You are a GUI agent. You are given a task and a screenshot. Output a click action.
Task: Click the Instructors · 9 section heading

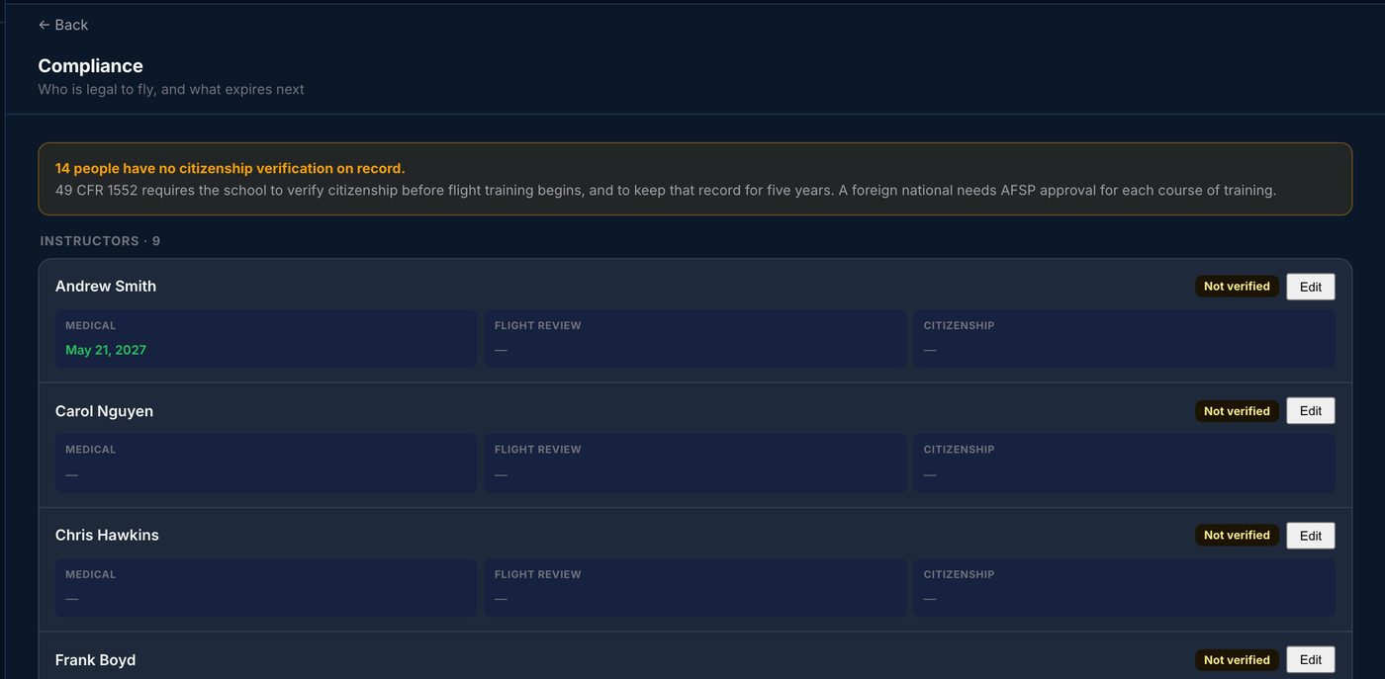[100, 241]
